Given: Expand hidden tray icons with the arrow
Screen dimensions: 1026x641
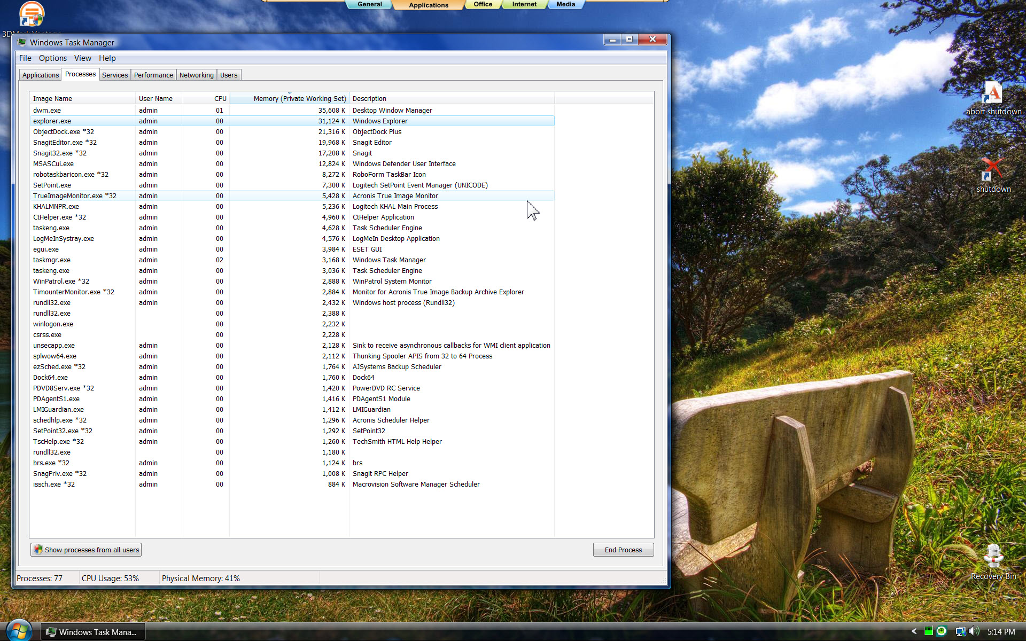Looking at the screenshot, I should [914, 631].
